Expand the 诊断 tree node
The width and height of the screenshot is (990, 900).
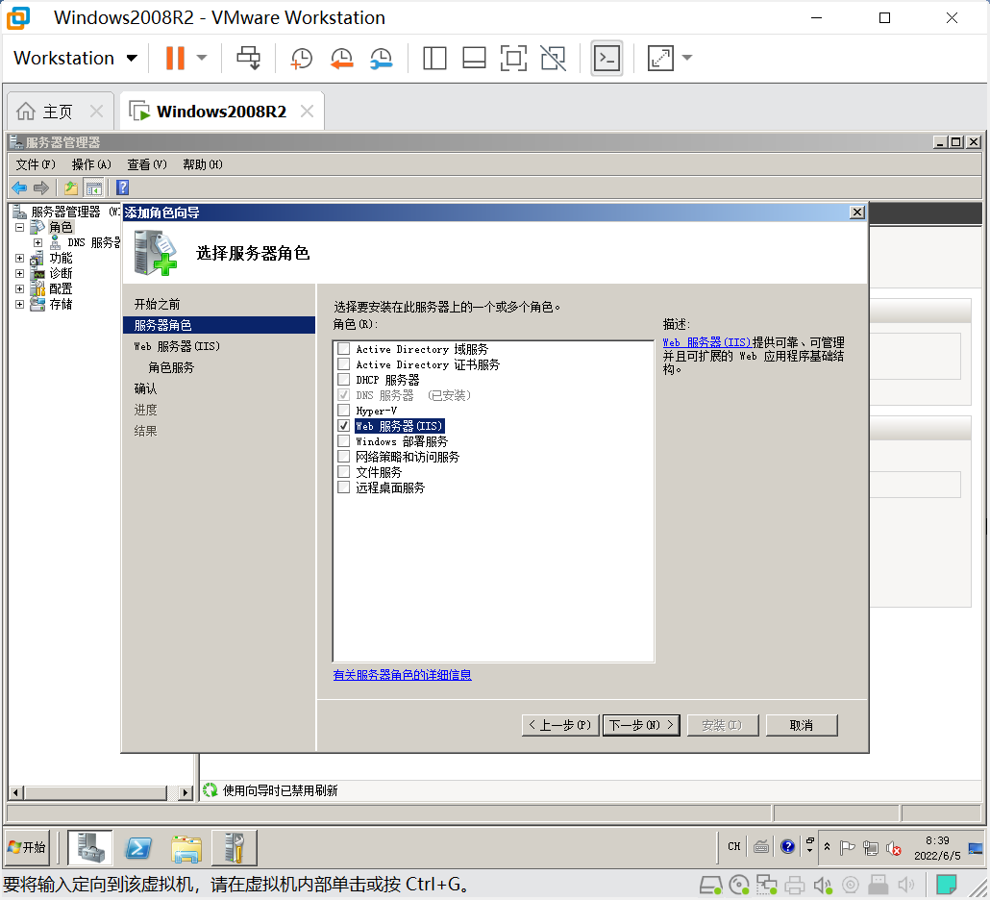point(19,273)
